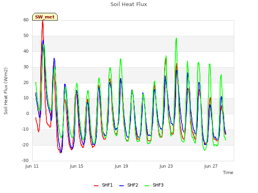
Task: Click the -10 y-axis tick label
Action: pos(25,129)
